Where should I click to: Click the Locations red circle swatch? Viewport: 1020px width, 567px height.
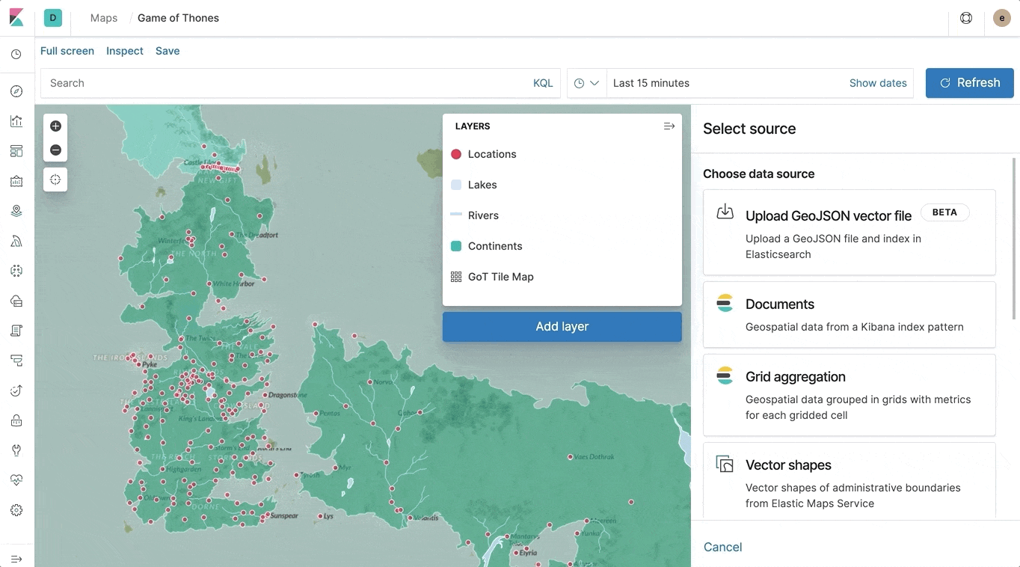[x=456, y=154]
